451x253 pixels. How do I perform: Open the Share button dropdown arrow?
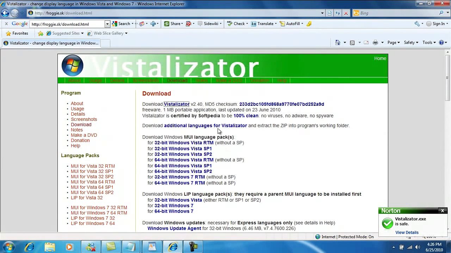pyautogui.click(x=182, y=24)
